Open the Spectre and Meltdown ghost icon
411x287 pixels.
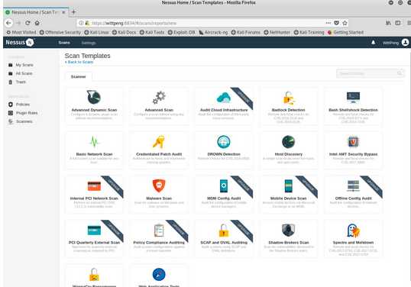[353, 231]
